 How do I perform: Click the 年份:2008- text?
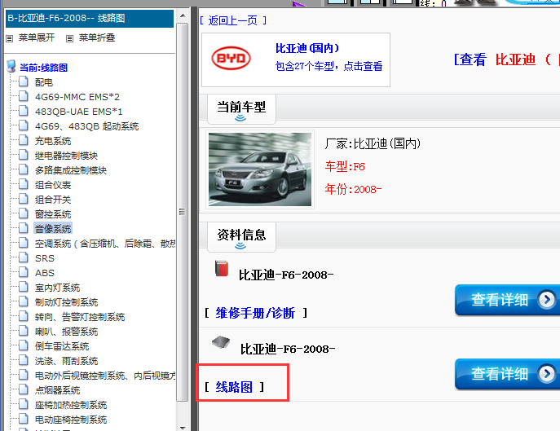353,189
